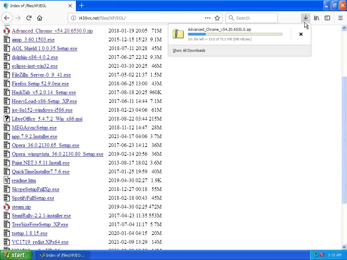Click dolphin-x86-4.0.2.exe link
This screenshot has width=347, height=260.
(35, 57)
